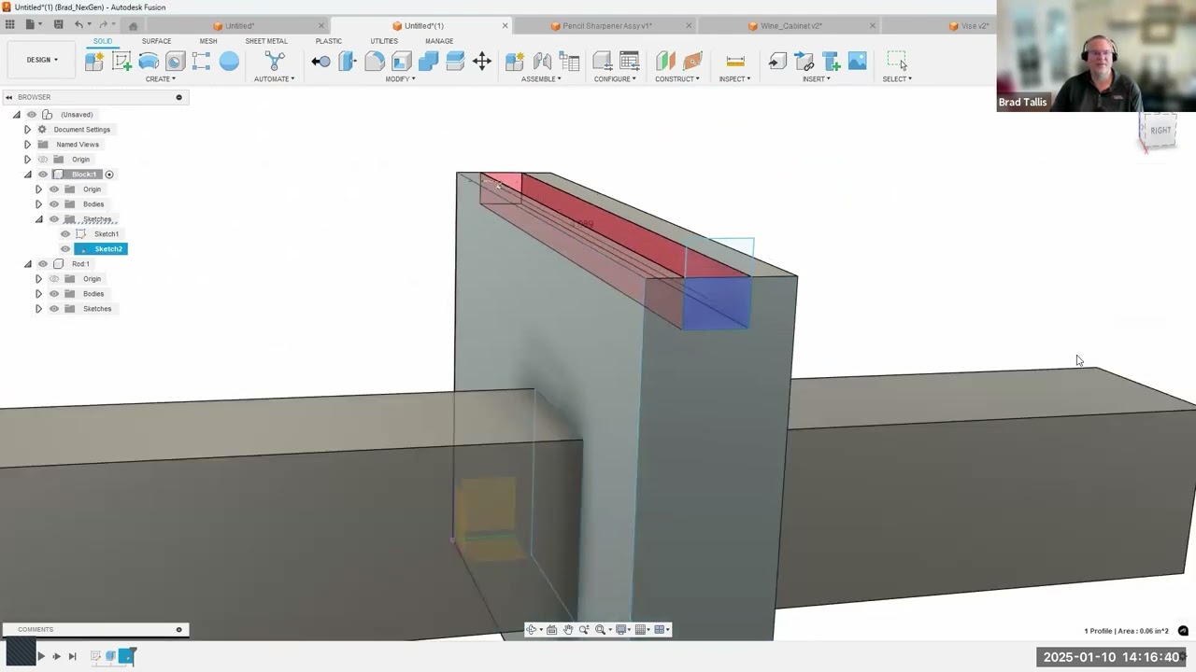
Task: Select New Component tool
Action: click(94, 62)
